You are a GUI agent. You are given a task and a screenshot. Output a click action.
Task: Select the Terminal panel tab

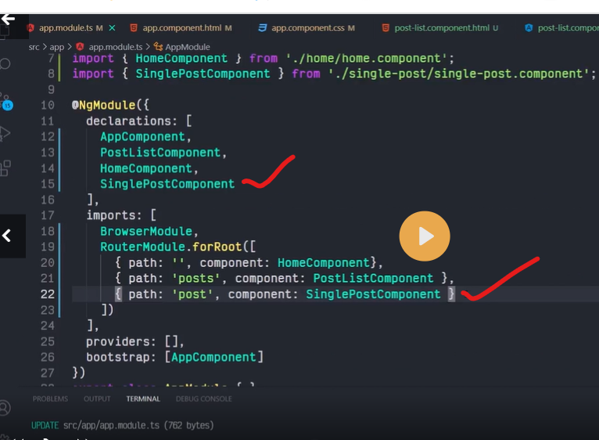143,399
